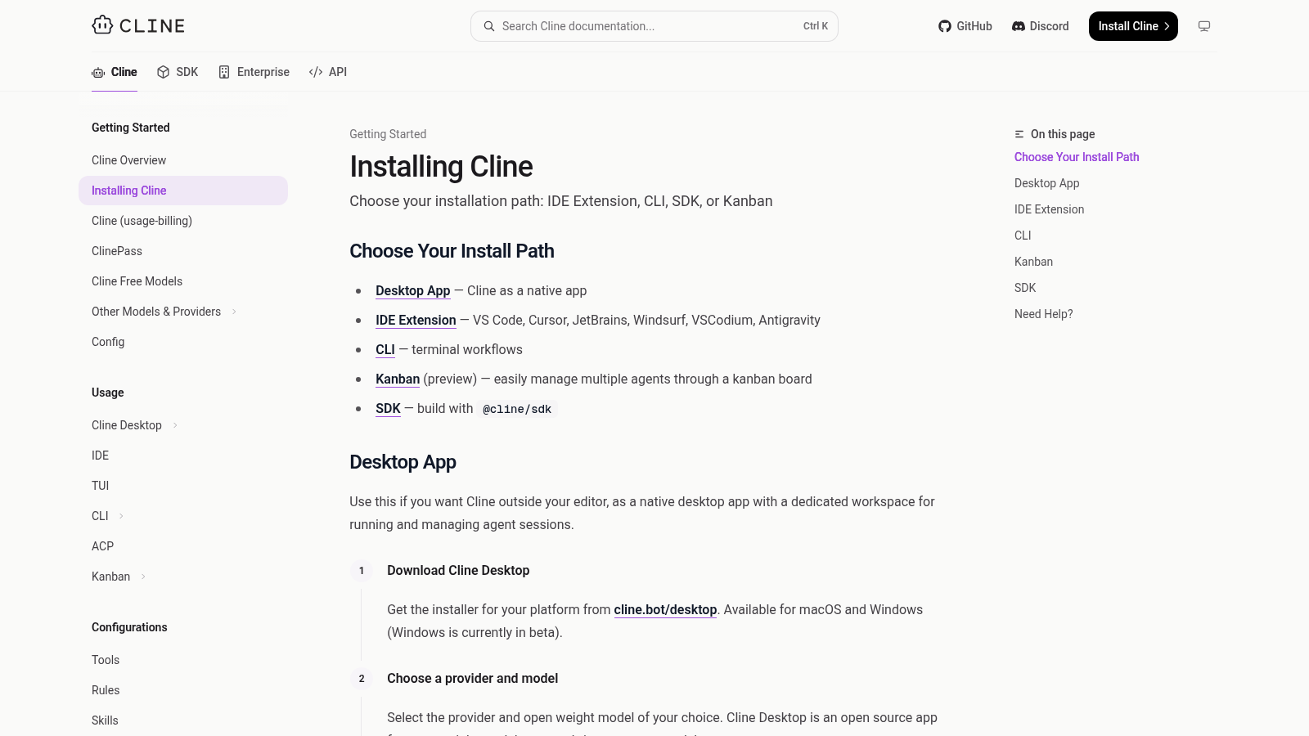This screenshot has width=1309, height=736.
Task: Open Cline Free Models sidebar page
Action: pyautogui.click(x=183, y=281)
